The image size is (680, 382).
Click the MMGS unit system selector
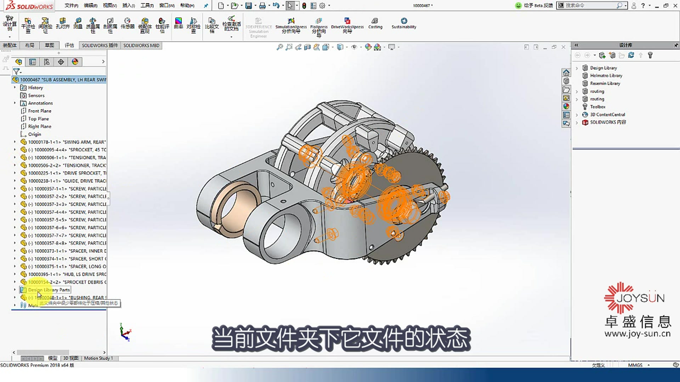point(635,365)
